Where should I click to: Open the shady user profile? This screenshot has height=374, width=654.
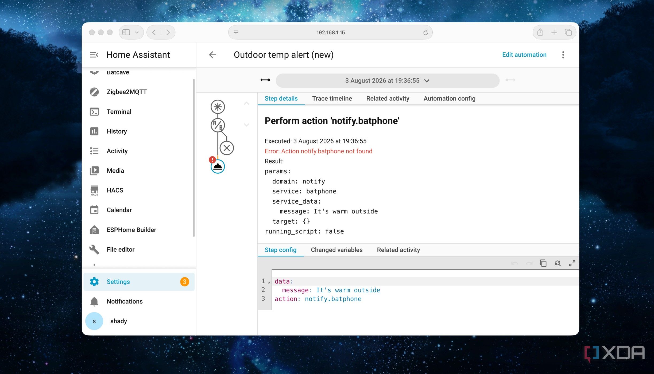(139, 321)
